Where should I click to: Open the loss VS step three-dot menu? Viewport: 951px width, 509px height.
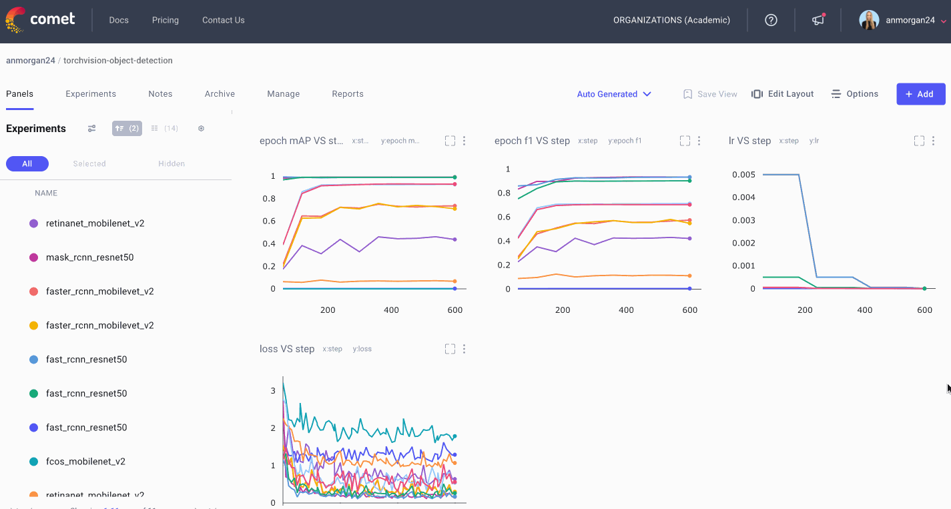[x=464, y=349]
